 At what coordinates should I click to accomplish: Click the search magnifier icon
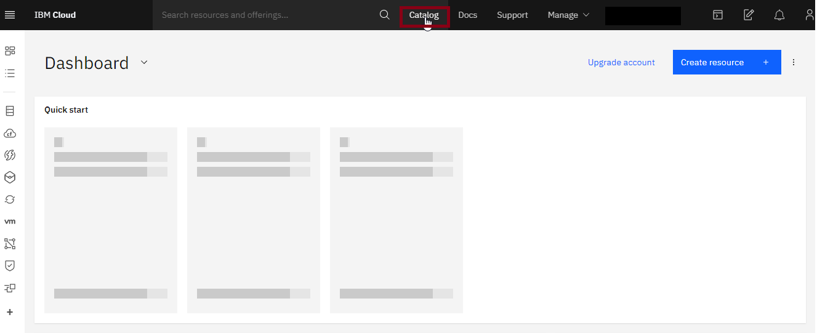coord(385,15)
